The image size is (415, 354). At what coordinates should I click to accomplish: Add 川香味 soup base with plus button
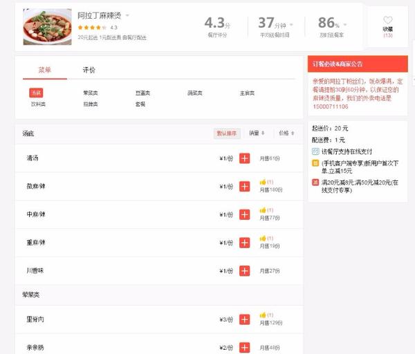point(244,270)
